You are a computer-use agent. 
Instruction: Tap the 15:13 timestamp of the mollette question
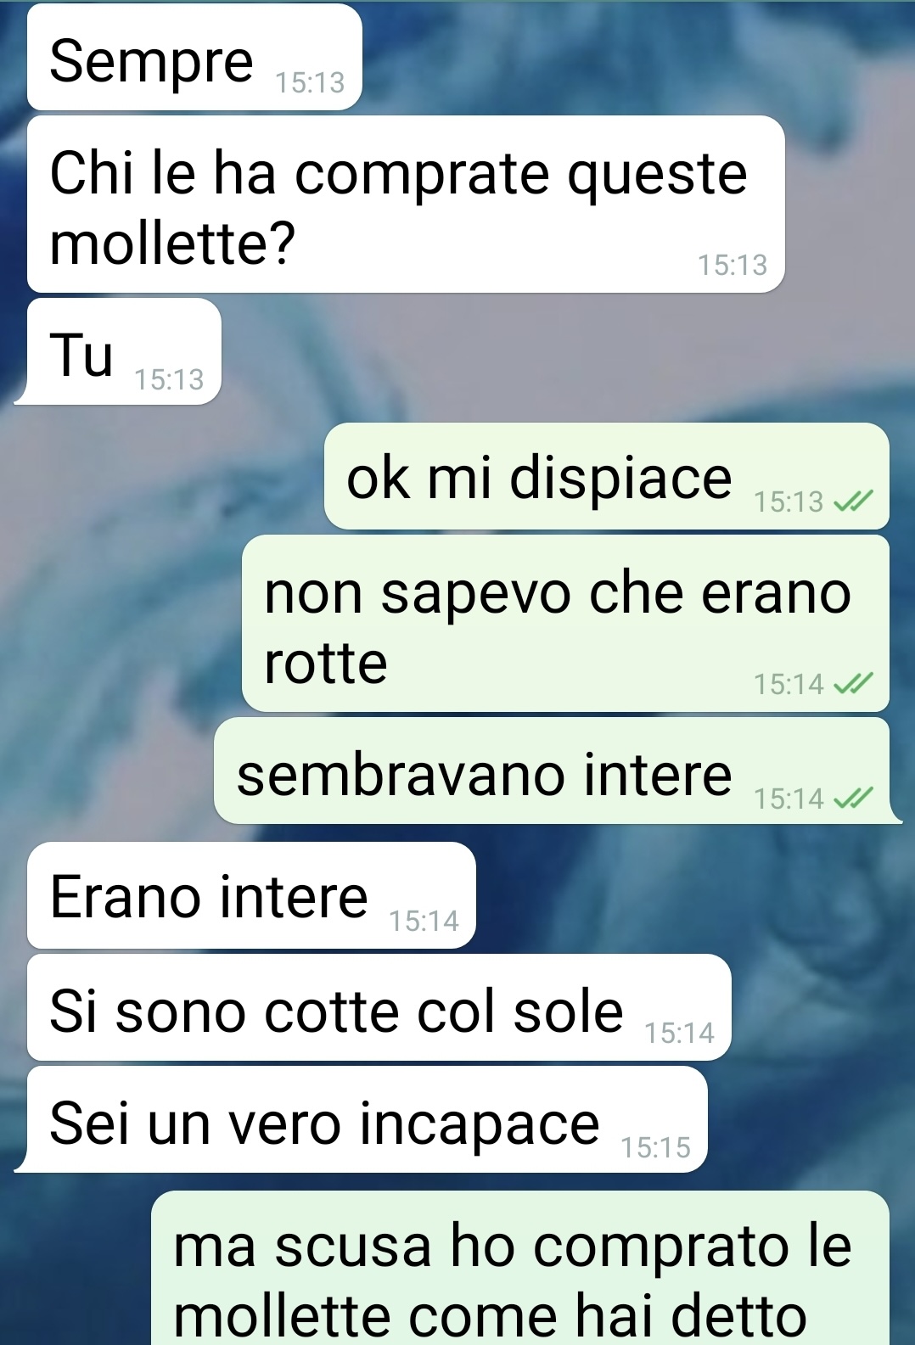pyautogui.click(x=733, y=265)
